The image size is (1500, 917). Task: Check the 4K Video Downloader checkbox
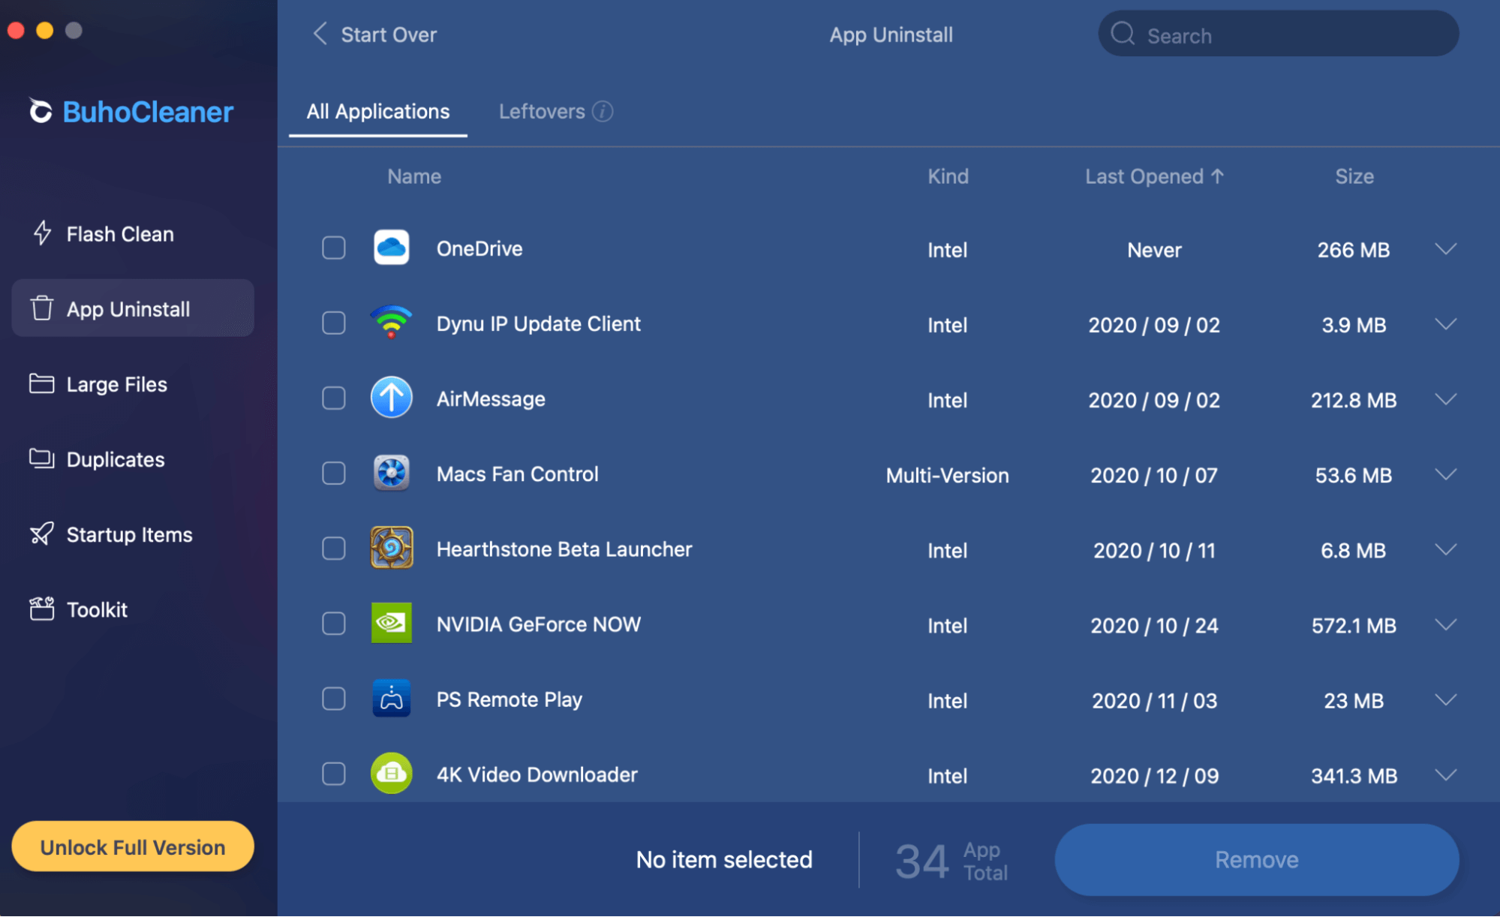tap(333, 774)
